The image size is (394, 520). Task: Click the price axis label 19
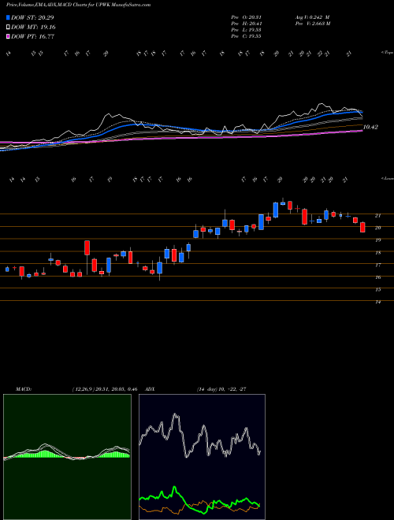[x=377, y=240]
